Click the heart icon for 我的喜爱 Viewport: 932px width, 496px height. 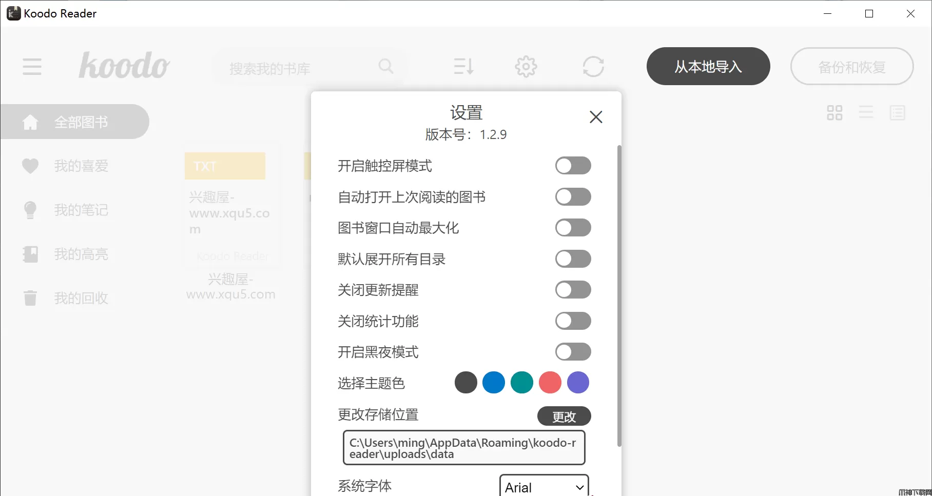tap(30, 166)
